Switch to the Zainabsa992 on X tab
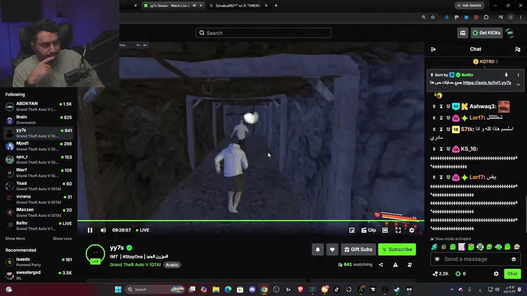Screen dimensions: 527x296 tap(238, 6)
